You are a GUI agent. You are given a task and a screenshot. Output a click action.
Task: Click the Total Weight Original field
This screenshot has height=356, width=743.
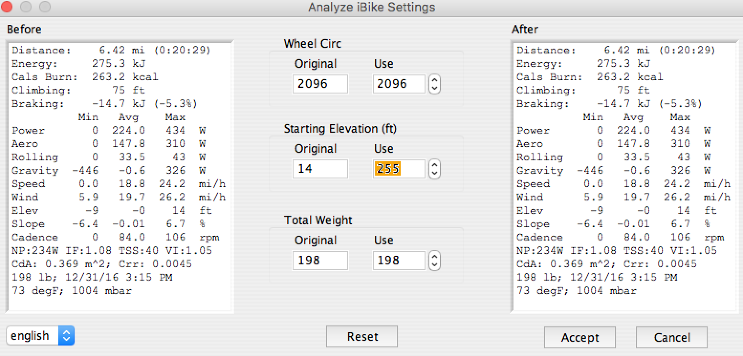point(320,261)
